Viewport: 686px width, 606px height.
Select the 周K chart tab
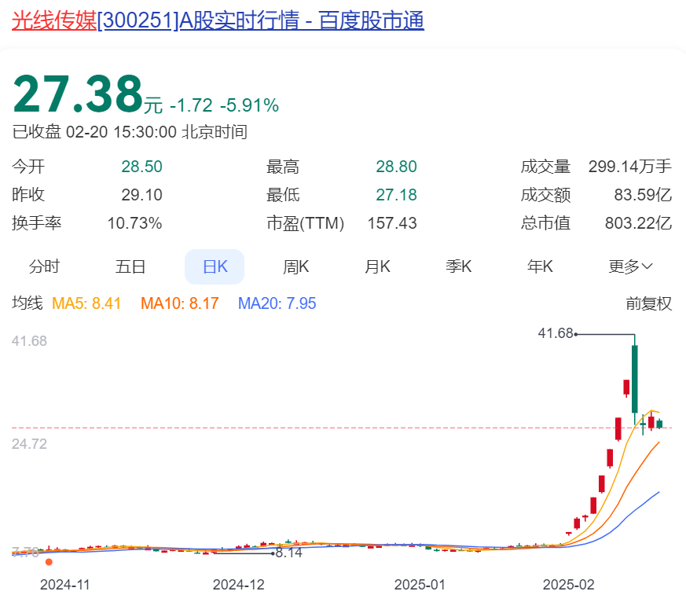pyautogui.click(x=295, y=266)
